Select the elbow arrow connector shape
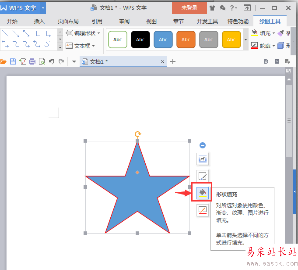The height and width of the screenshot is (270, 298). click(x=47, y=33)
